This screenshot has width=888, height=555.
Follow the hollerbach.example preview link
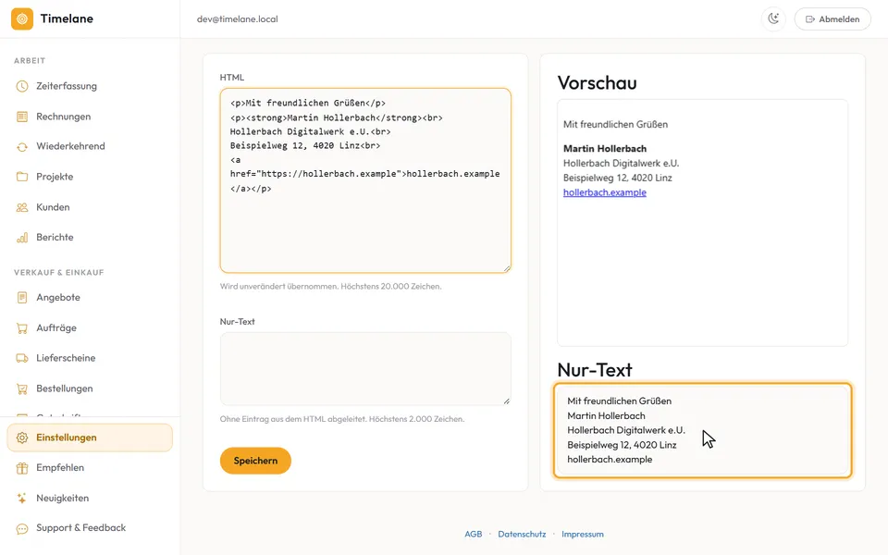[x=604, y=192]
